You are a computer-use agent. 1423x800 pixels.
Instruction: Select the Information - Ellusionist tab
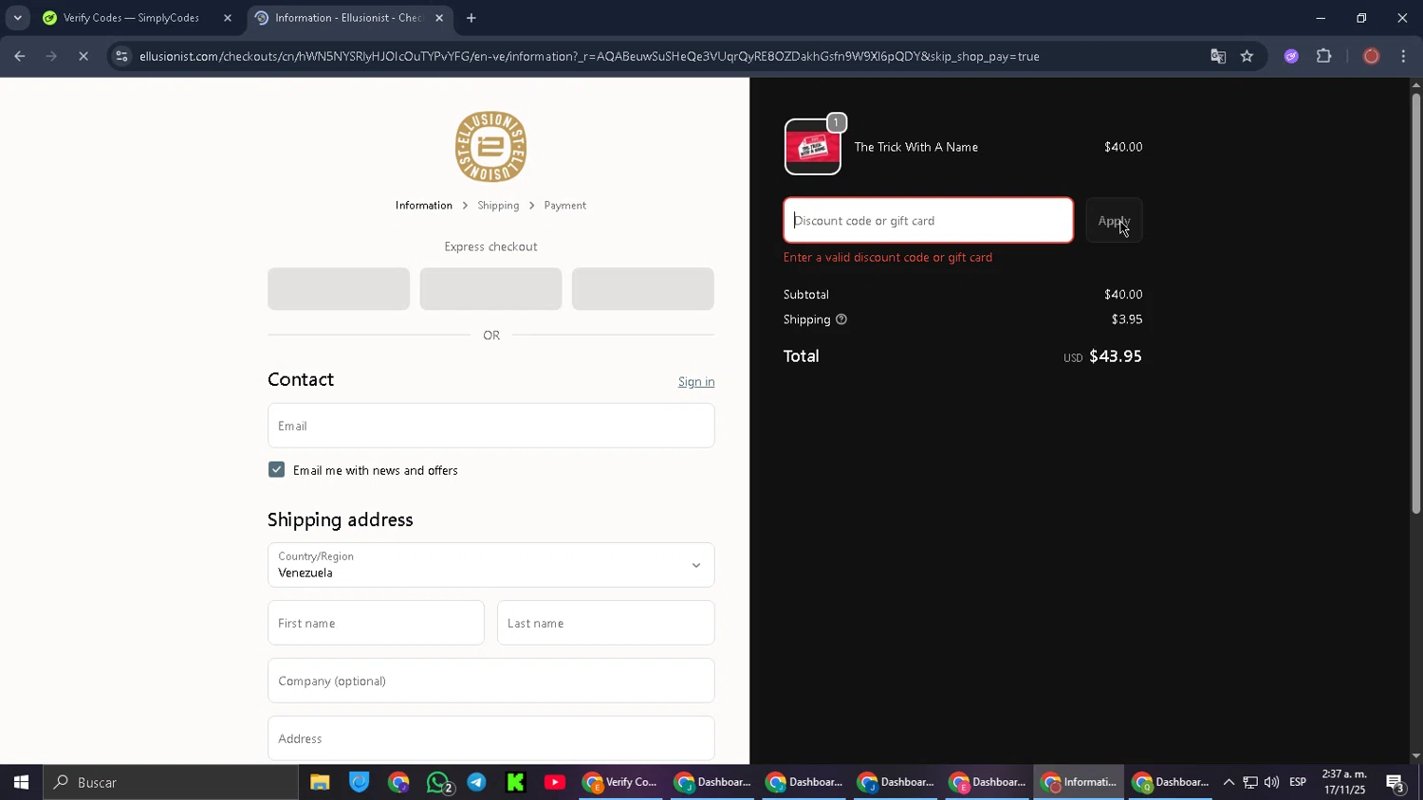[x=348, y=18]
